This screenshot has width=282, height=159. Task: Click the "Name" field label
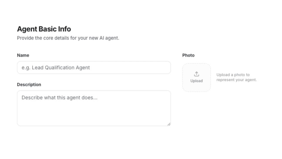pos(23,55)
